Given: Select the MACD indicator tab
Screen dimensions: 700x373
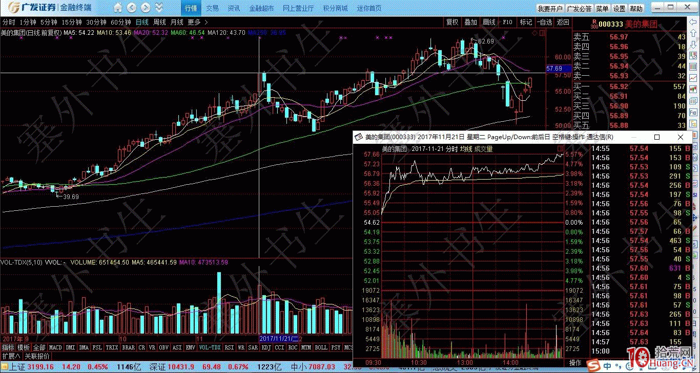Looking at the screenshot, I should click(55, 347).
